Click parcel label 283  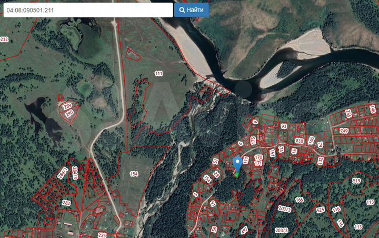(x=66, y=203)
